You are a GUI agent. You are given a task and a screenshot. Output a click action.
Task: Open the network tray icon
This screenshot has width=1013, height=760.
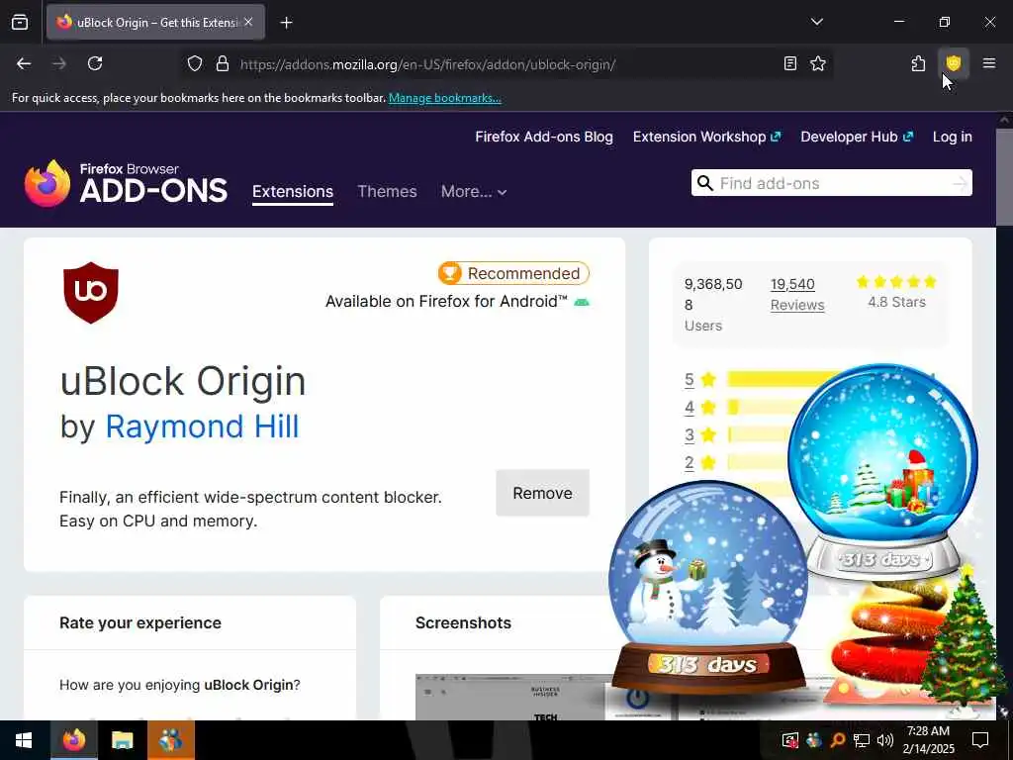coord(862,740)
